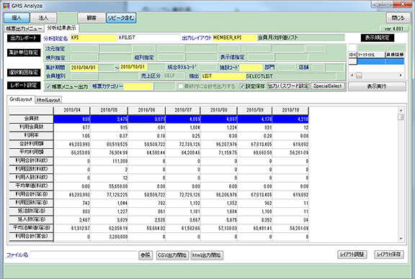Click the cell showing 111,300
415x279 pixels.
click(109, 161)
